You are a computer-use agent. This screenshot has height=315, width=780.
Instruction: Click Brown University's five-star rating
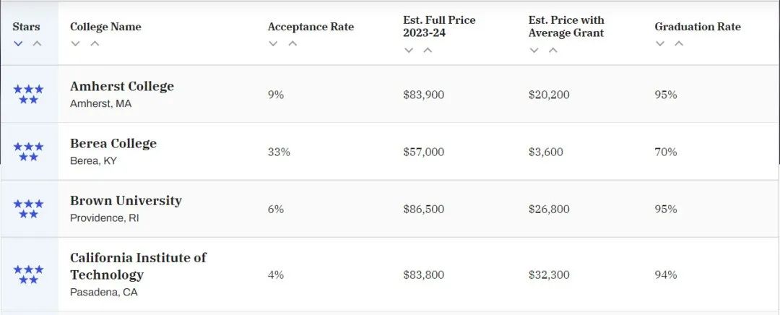[x=28, y=209]
